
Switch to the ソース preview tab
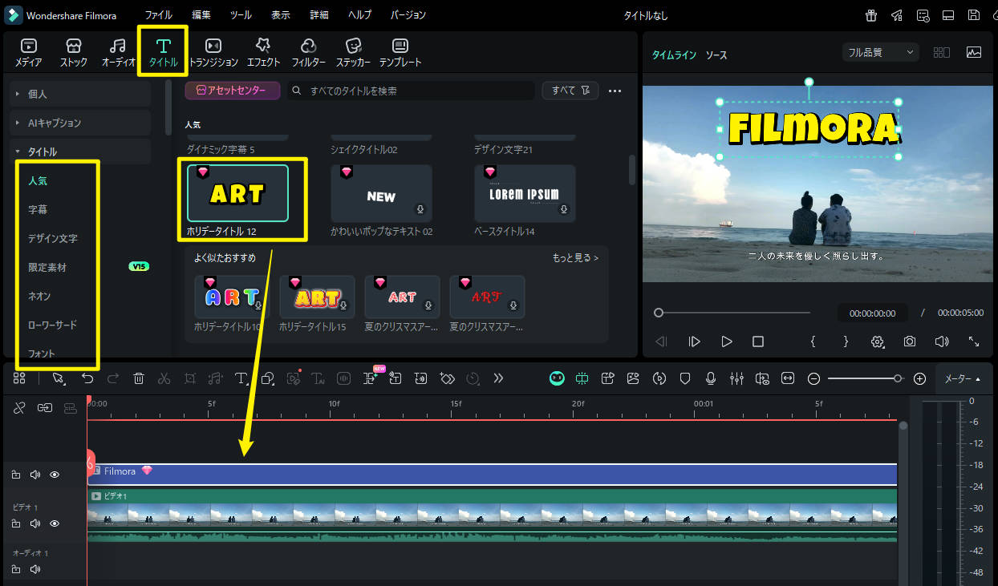click(716, 55)
